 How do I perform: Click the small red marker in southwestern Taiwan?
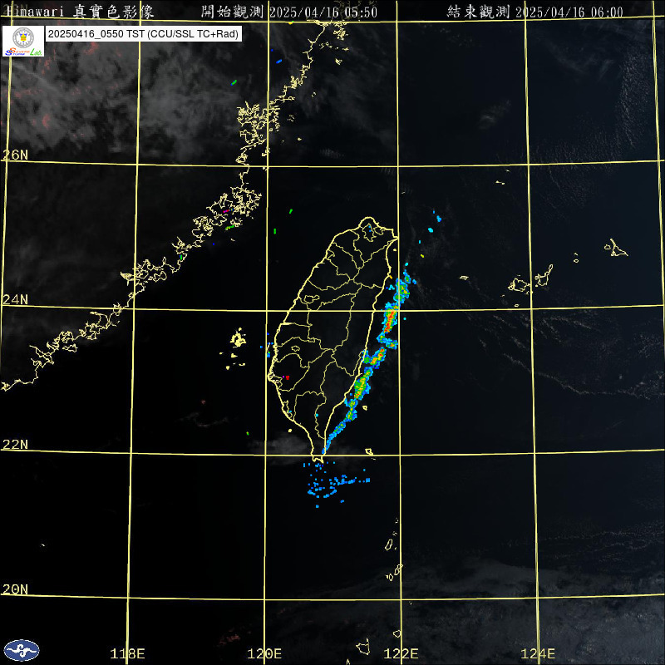(287, 377)
